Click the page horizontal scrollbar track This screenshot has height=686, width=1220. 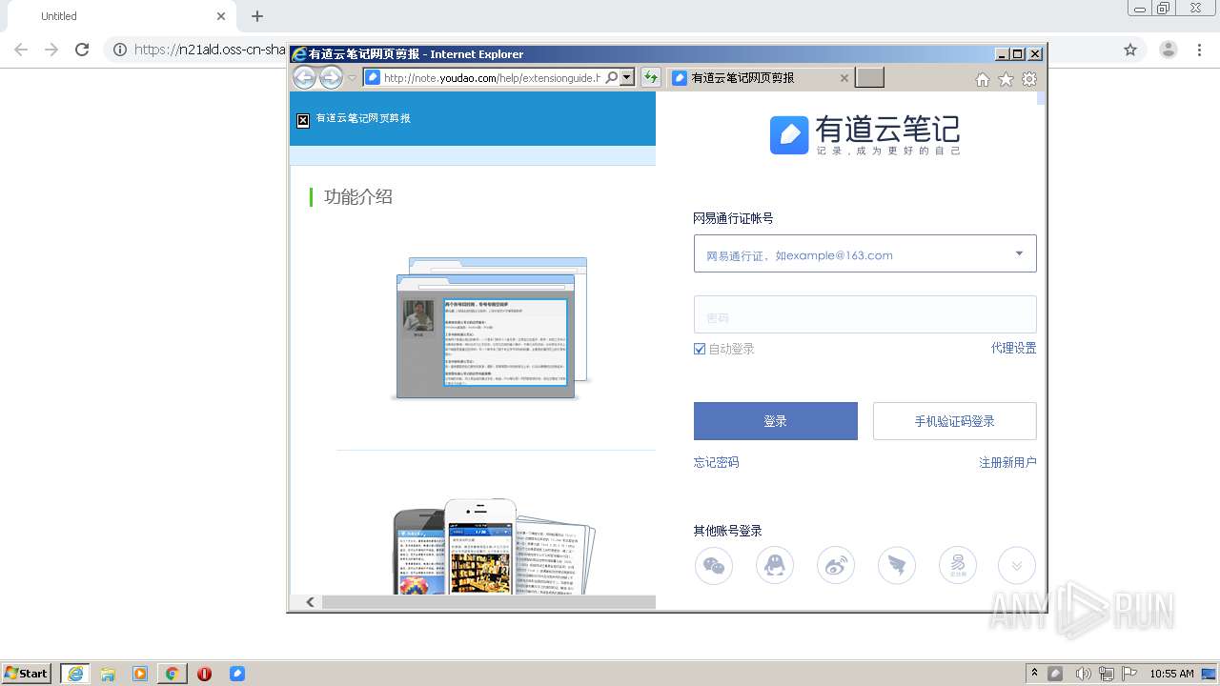[x=488, y=602]
